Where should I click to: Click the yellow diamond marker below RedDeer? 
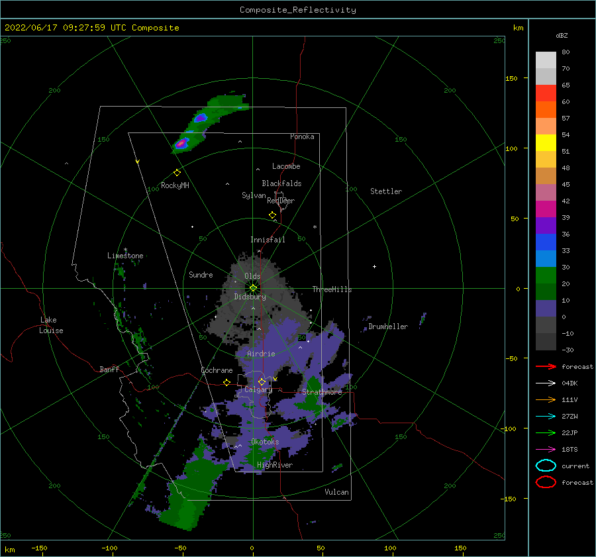pos(272,215)
